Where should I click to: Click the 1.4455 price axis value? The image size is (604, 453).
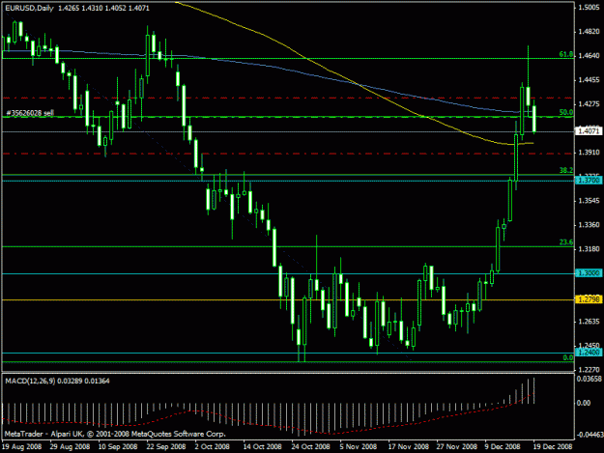point(589,80)
